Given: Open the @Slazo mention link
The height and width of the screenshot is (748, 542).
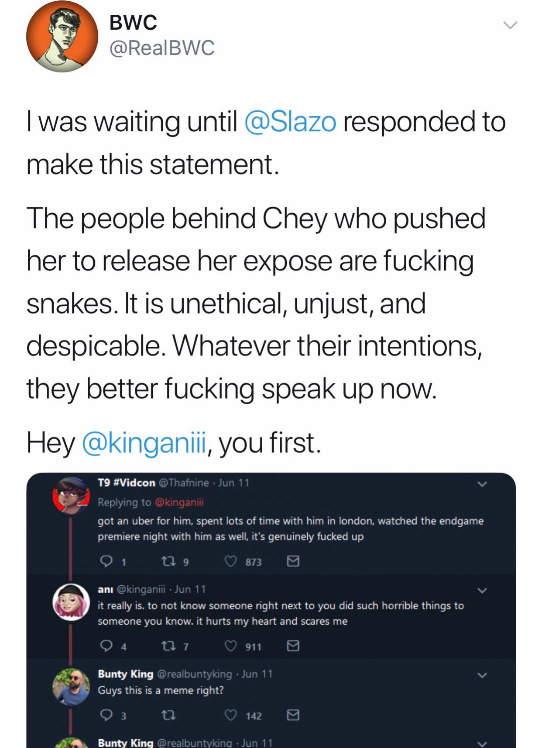Looking at the screenshot, I should coord(291,122).
